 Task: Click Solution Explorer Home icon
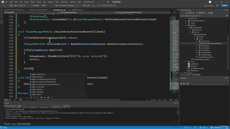pos(187,13)
